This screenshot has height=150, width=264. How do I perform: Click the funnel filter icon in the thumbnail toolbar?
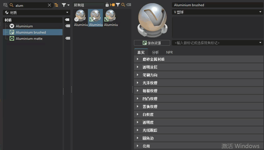click(118, 5)
